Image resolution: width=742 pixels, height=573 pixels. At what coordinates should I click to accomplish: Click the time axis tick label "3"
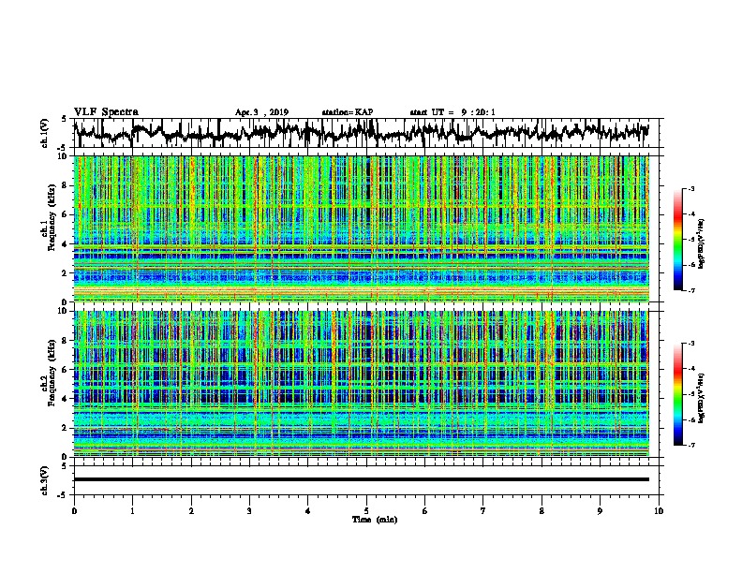click(x=249, y=511)
